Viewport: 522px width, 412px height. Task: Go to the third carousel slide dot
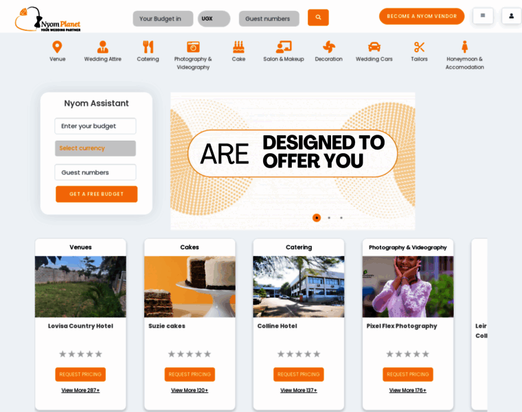pyautogui.click(x=341, y=218)
